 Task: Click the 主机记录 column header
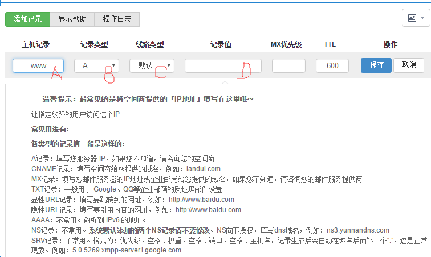point(36,44)
